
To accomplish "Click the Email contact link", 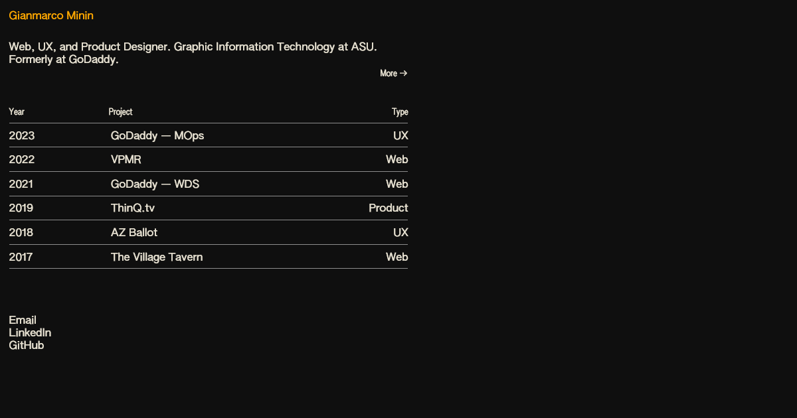I will point(23,320).
